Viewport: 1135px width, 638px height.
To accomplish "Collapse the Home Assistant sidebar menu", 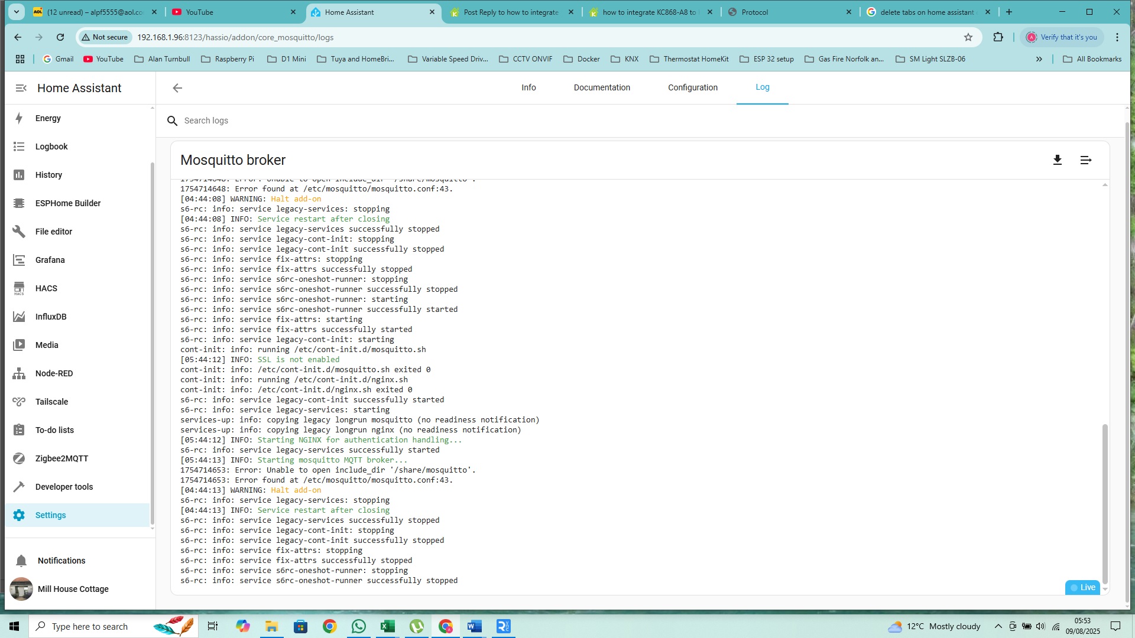I will [21, 88].
